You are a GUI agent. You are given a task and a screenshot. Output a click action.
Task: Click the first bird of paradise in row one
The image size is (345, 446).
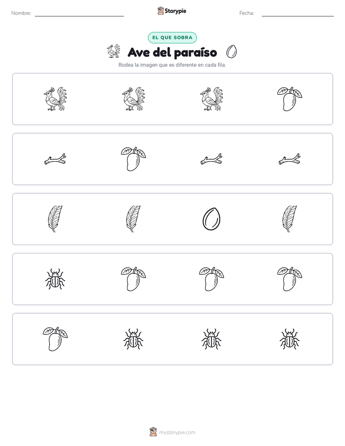[x=55, y=99]
